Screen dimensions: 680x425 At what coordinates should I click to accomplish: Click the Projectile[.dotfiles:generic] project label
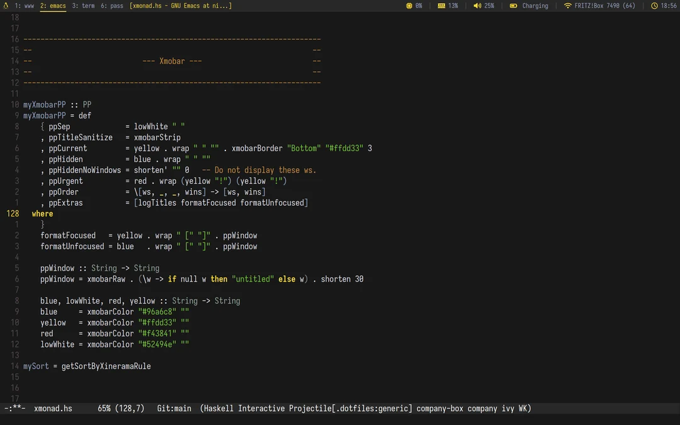click(x=351, y=408)
